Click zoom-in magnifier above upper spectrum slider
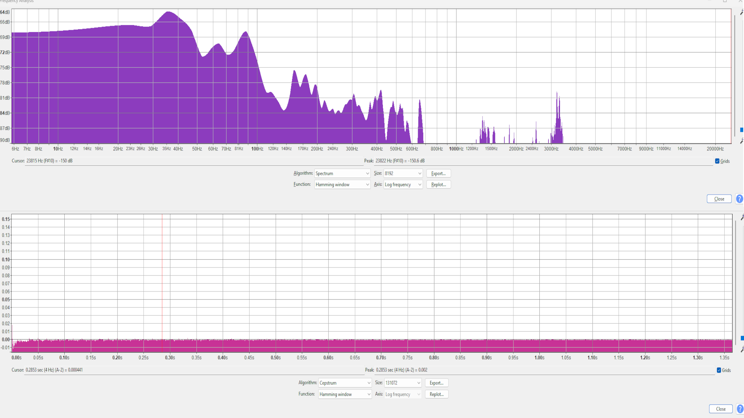This screenshot has width=744, height=418. [742, 12]
